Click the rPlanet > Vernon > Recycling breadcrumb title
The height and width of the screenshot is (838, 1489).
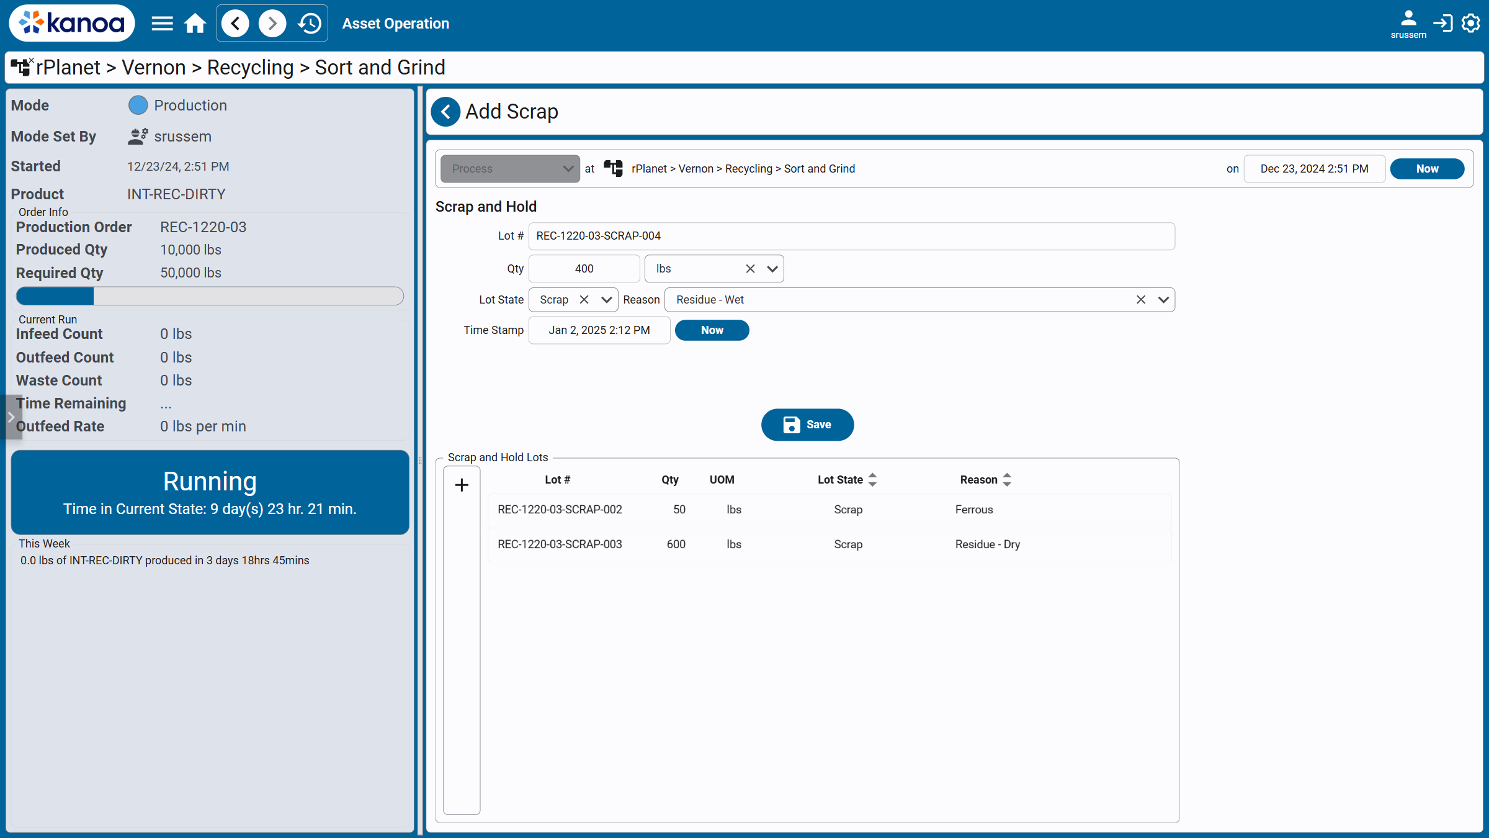(241, 67)
